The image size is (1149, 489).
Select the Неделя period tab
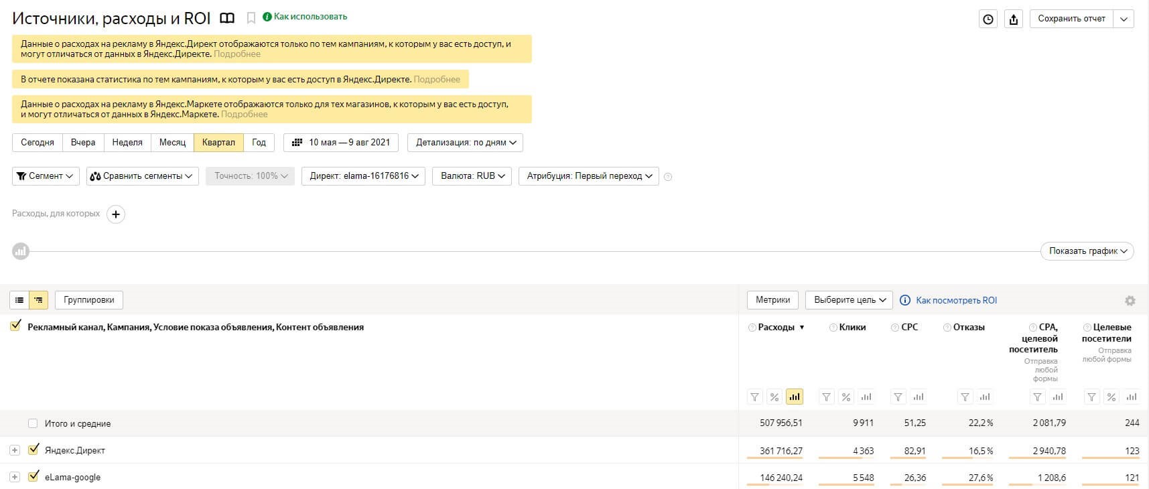click(x=127, y=143)
